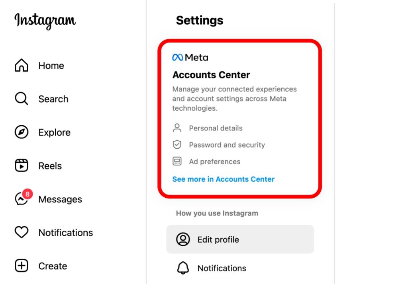Screen dimensions: 408x284
Task: Click the bell icon next to Notifications setting
Action: pos(184,268)
